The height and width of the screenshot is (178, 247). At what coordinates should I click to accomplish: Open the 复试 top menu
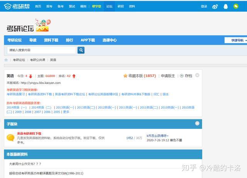point(72,6)
